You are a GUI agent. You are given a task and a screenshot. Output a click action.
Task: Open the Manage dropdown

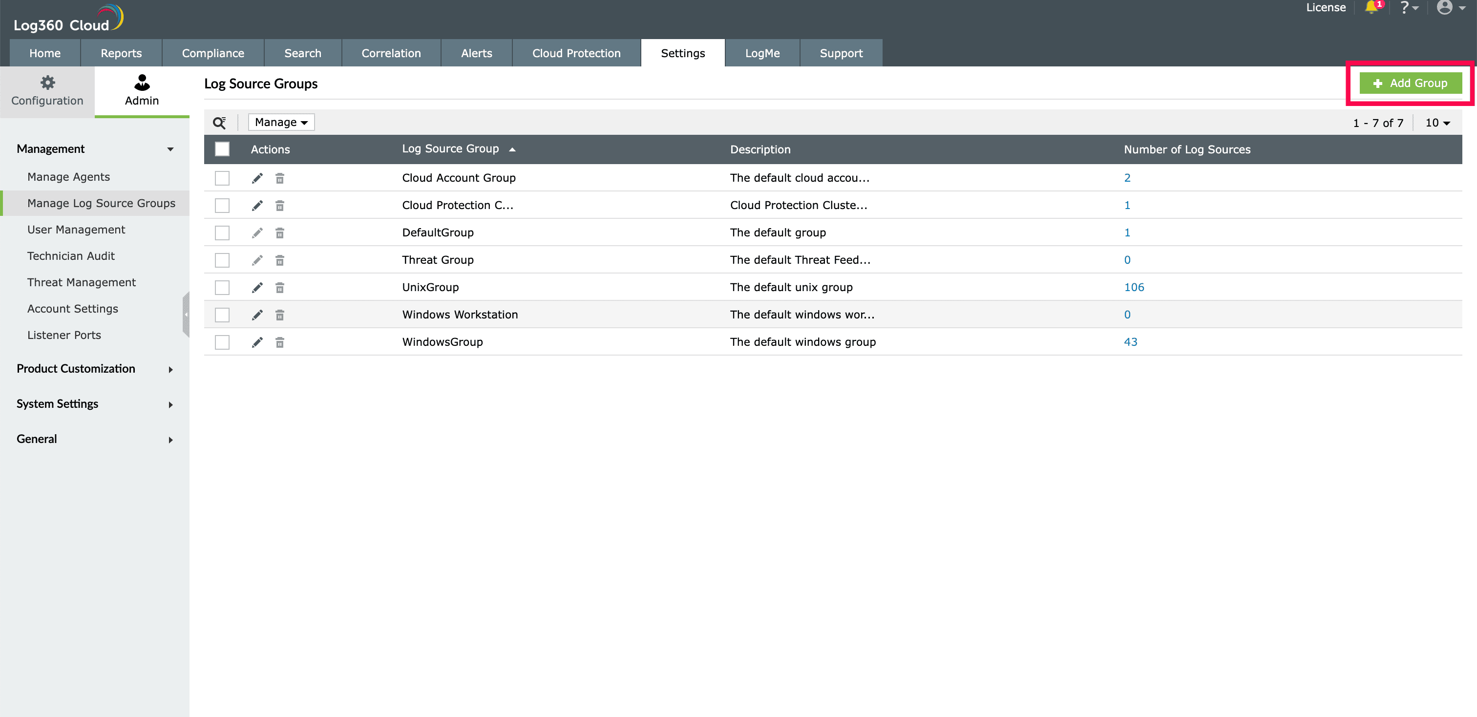click(281, 123)
